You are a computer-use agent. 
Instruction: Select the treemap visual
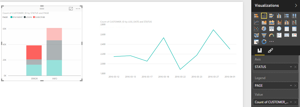point(272,29)
